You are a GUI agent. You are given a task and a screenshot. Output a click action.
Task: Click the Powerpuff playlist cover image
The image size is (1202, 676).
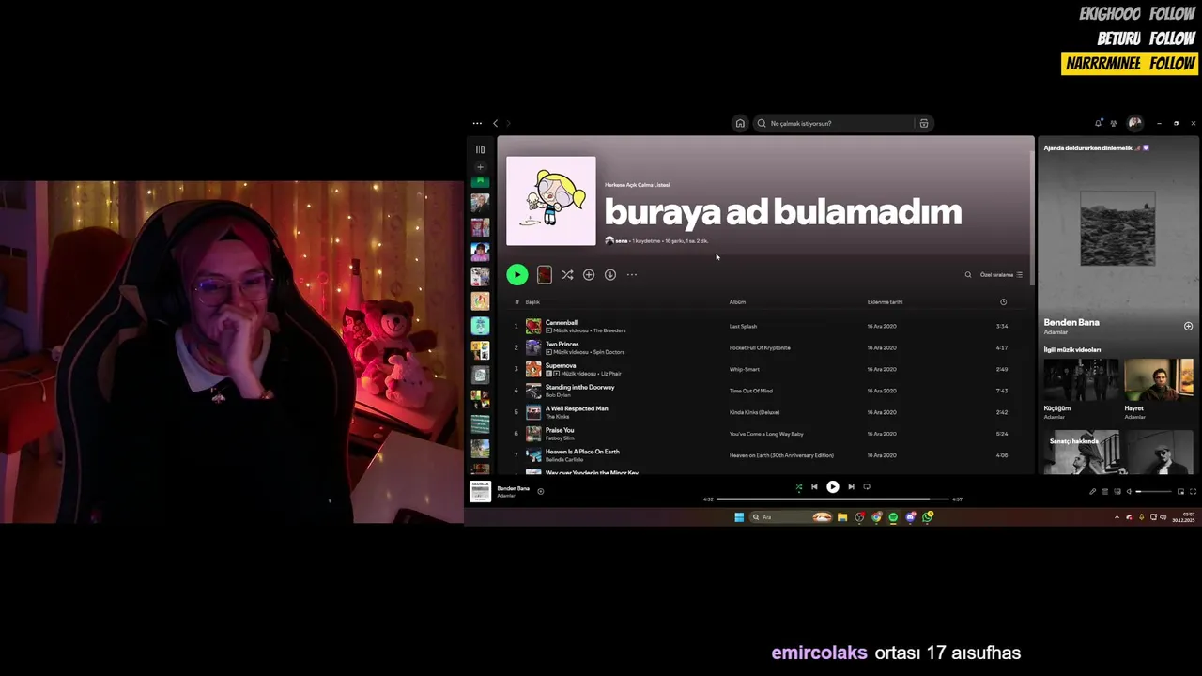551,201
